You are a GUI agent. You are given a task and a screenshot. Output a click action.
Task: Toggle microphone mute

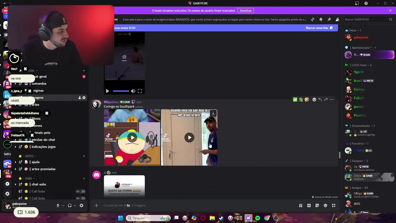(x=58, y=205)
